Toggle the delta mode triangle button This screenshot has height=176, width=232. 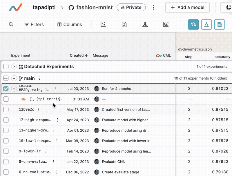(x=206, y=24)
